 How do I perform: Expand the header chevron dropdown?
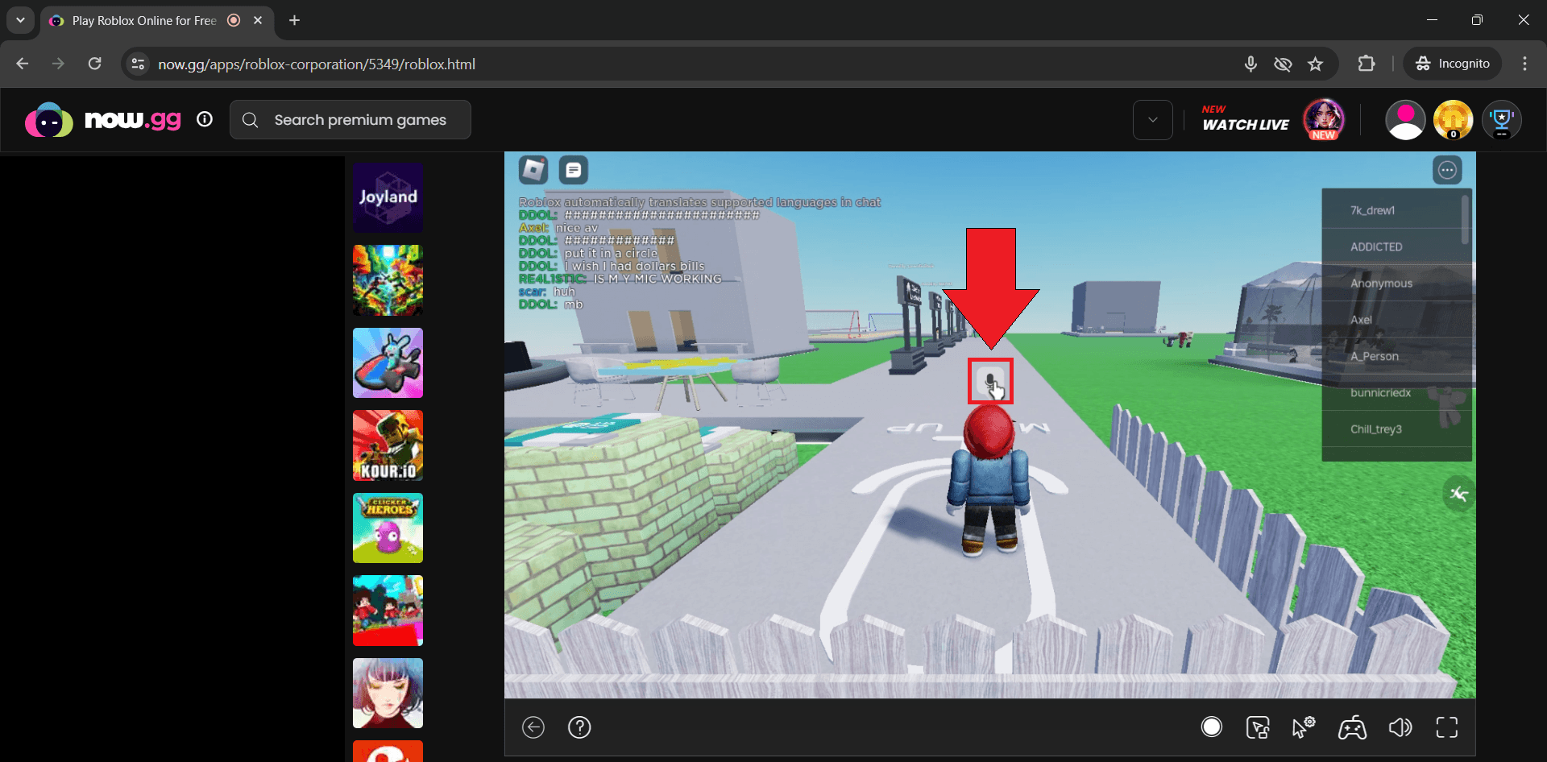coord(1153,120)
